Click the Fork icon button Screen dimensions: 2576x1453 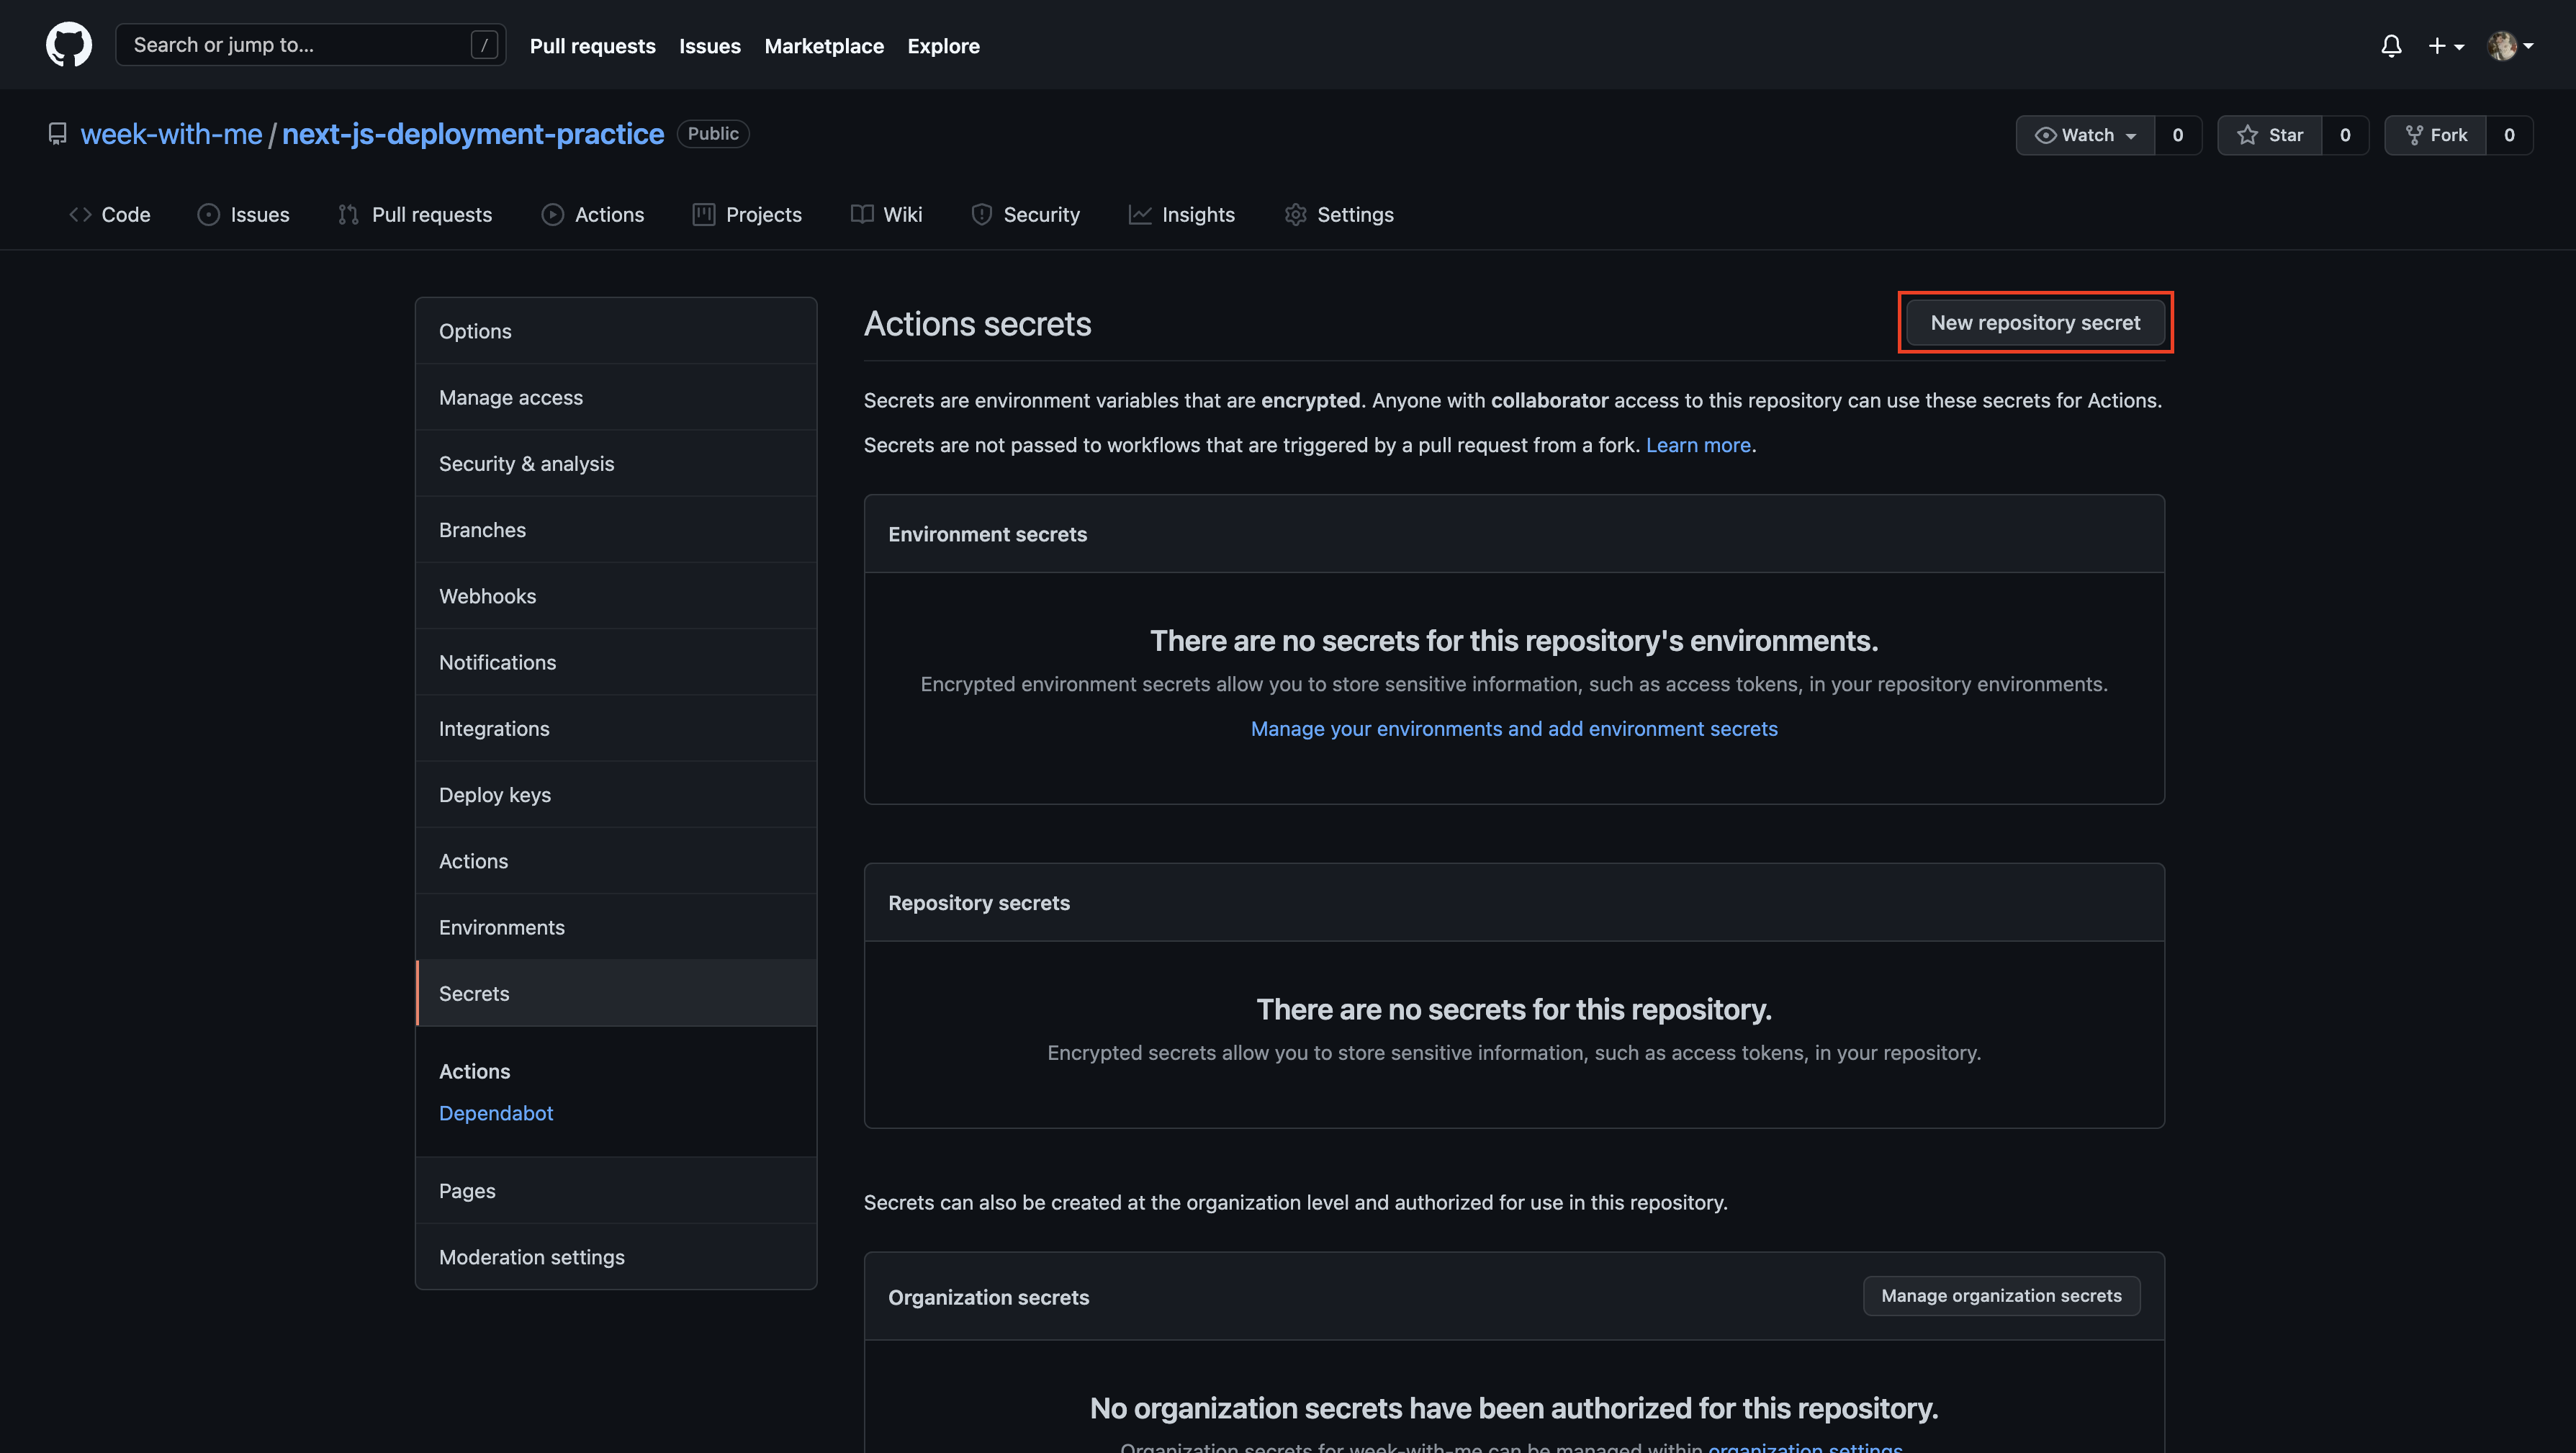2436,135
